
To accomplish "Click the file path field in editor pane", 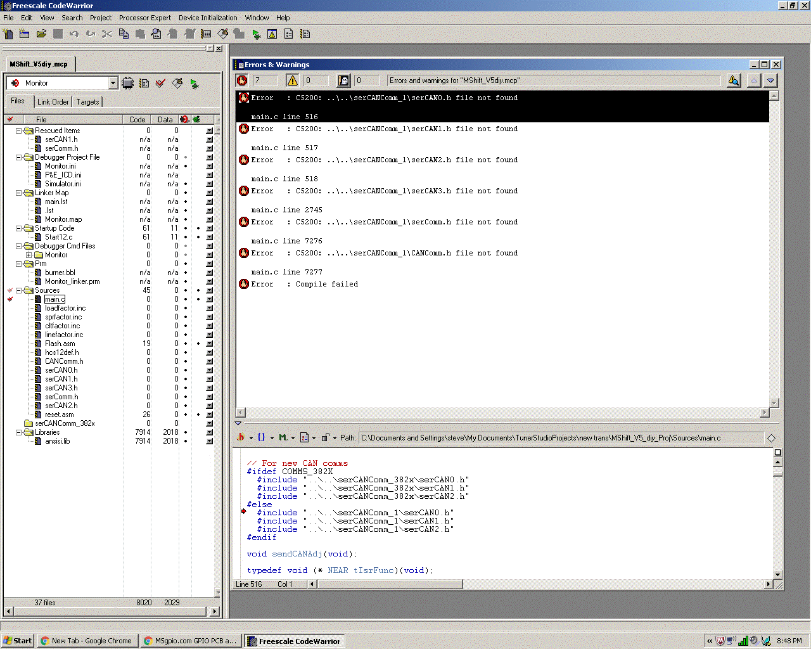I will click(561, 438).
